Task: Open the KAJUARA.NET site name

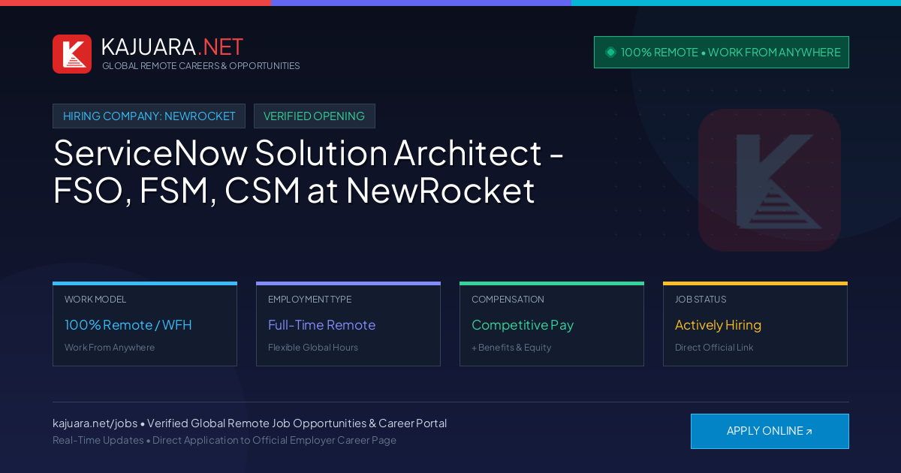Action: (172, 47)
